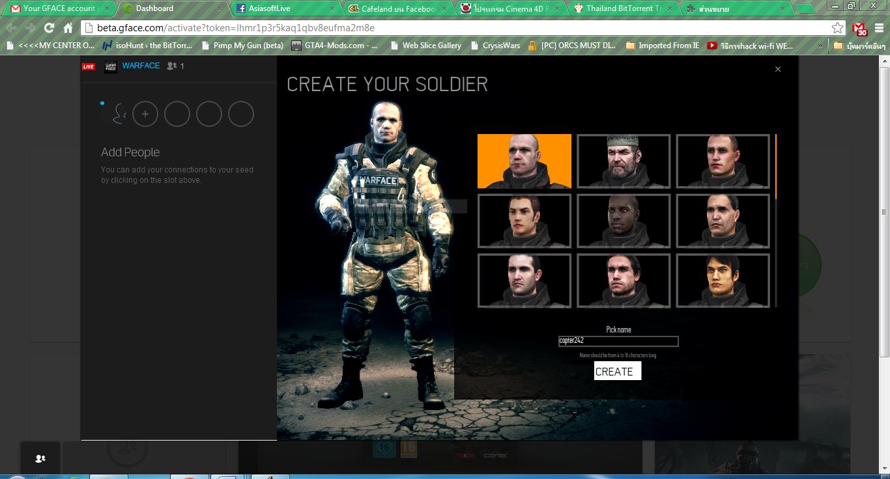Click the CREATE YOUR SOLDIER title
Viewport: 890px width, 479px height.
[387, 84]
